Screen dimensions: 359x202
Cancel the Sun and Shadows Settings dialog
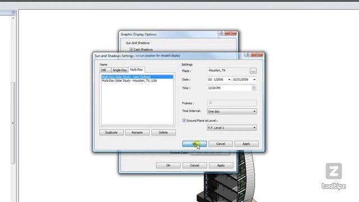220,144
